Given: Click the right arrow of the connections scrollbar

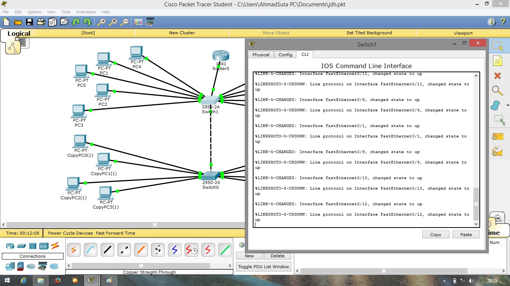Looking at the screenshot, I should pyautogui.click(x=230, y=265).
